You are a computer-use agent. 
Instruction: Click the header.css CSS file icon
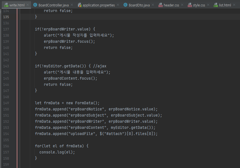tap(160, 5)
